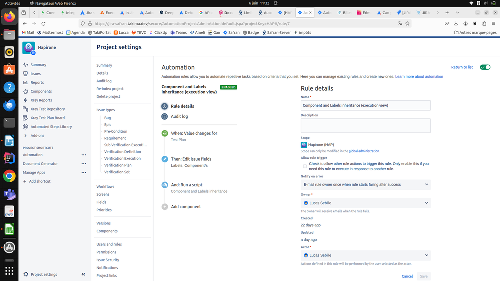The image size is (500, 281).
Task: Open Re-index project settings item
Action: 110,89
